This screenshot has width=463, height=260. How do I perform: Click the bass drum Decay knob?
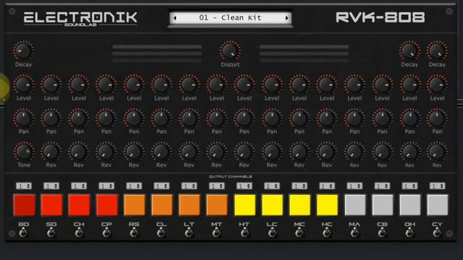(23, 51)
